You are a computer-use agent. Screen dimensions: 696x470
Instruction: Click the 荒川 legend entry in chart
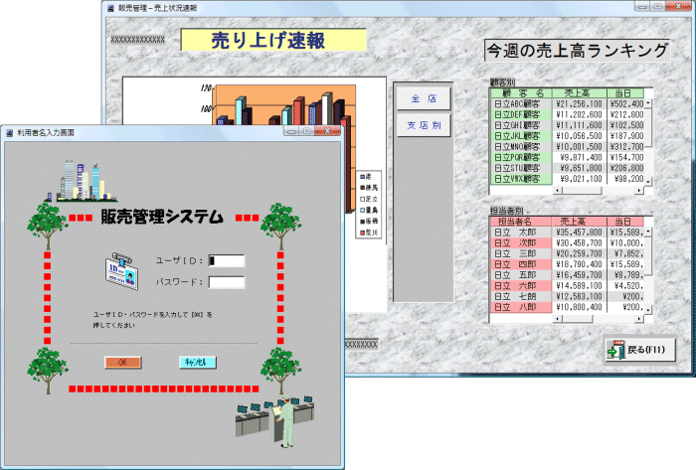(369, 233)
